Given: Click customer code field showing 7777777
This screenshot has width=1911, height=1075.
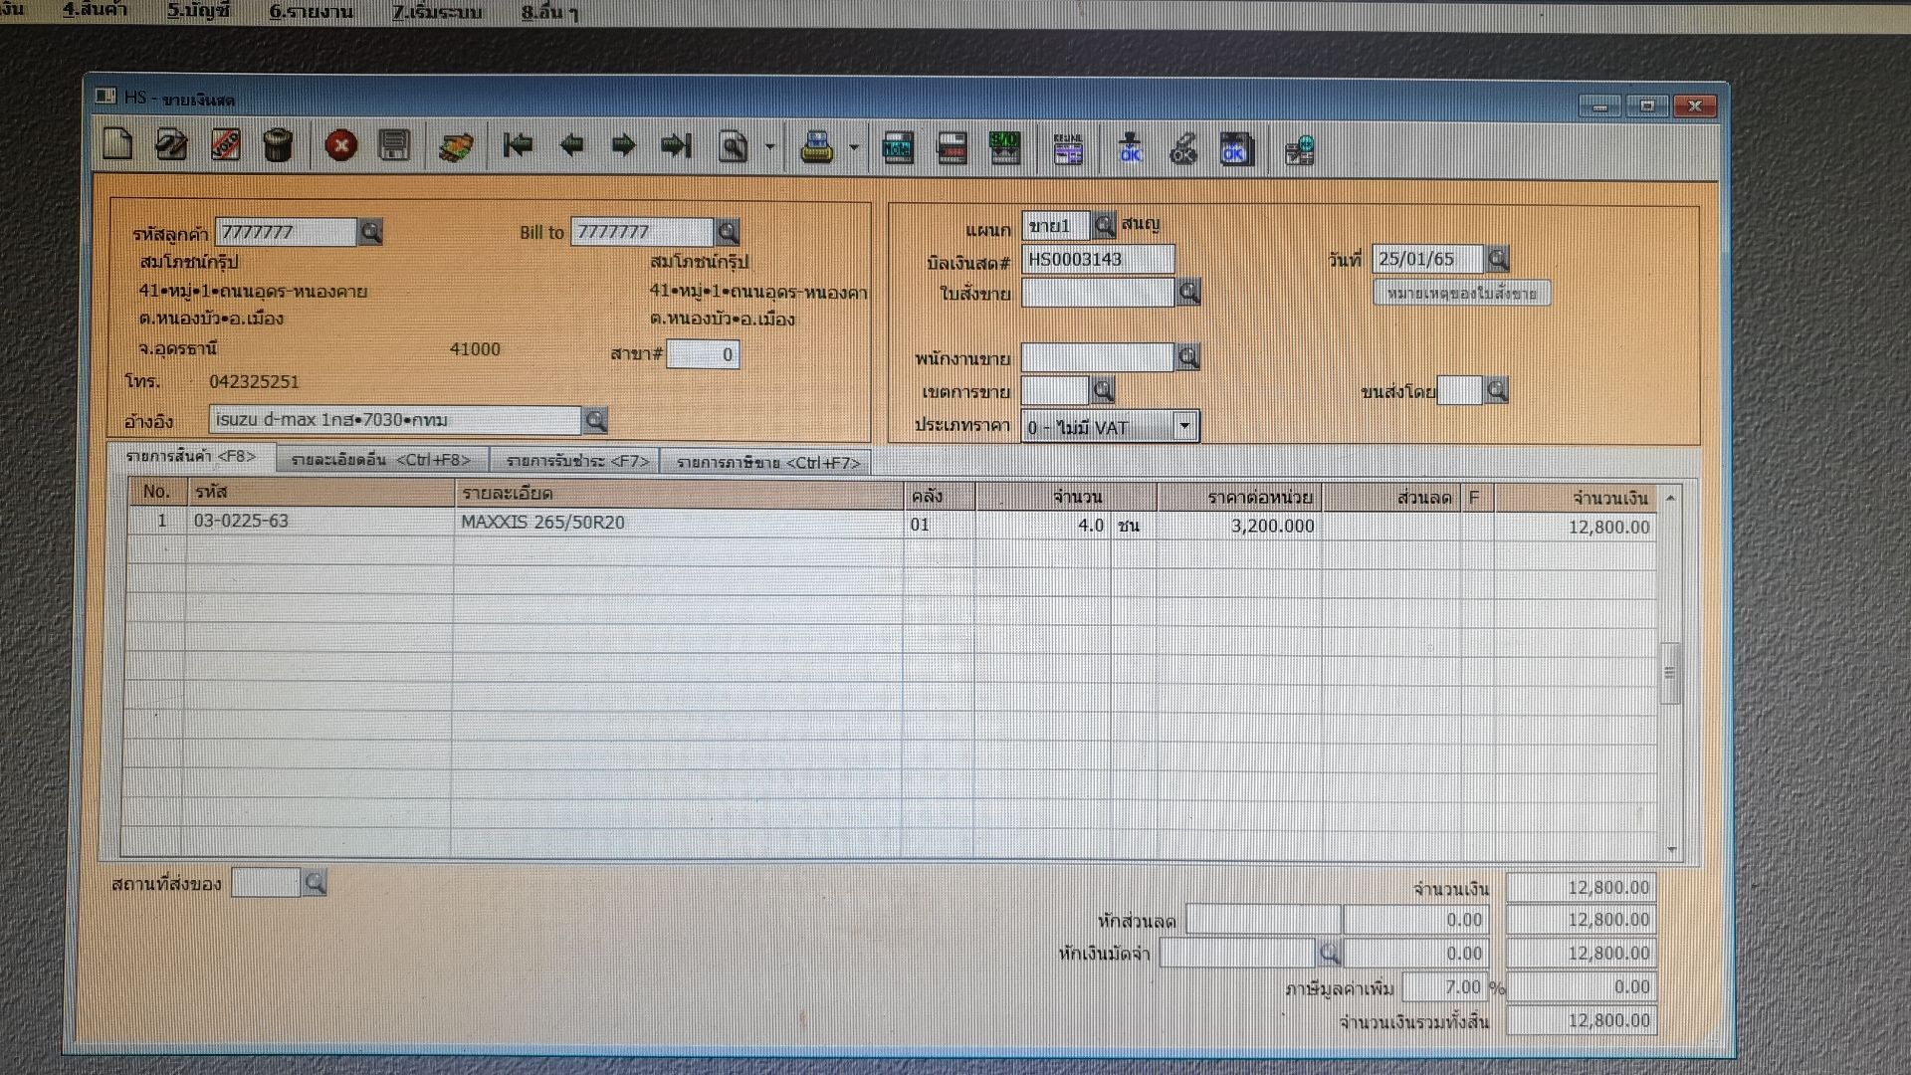Looking at the screenshot, I should coord(286,232).
